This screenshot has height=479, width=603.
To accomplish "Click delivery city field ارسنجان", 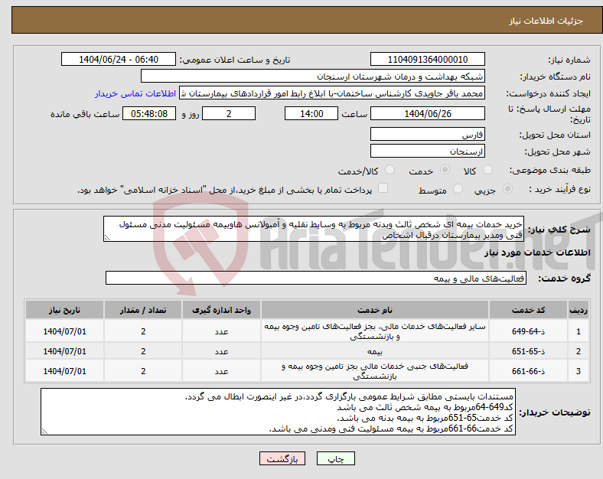I will tap(427, 151).
